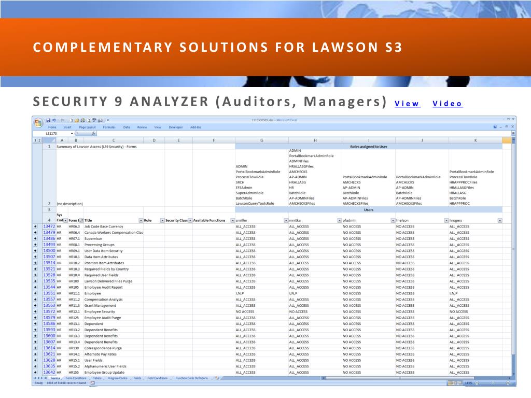Open the mnitka column filter dropdown
This screenshot has height=398, width=531.
339,220
